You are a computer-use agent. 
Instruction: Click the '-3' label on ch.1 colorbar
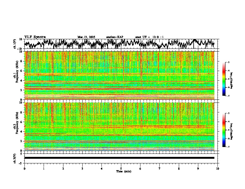tap(228, 62)
